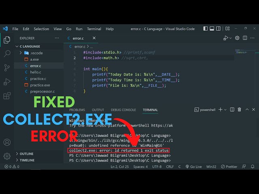
Task: Click CRLF end of line setting
Action: point(170,167)
